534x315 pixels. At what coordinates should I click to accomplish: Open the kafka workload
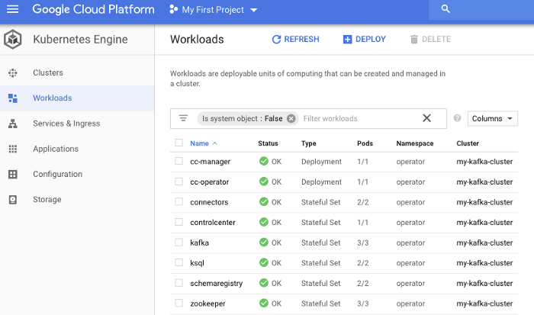pyautogui.click(x=199, y=243)
